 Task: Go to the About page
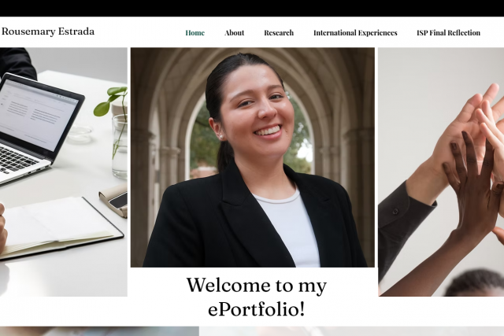[234, 33]
